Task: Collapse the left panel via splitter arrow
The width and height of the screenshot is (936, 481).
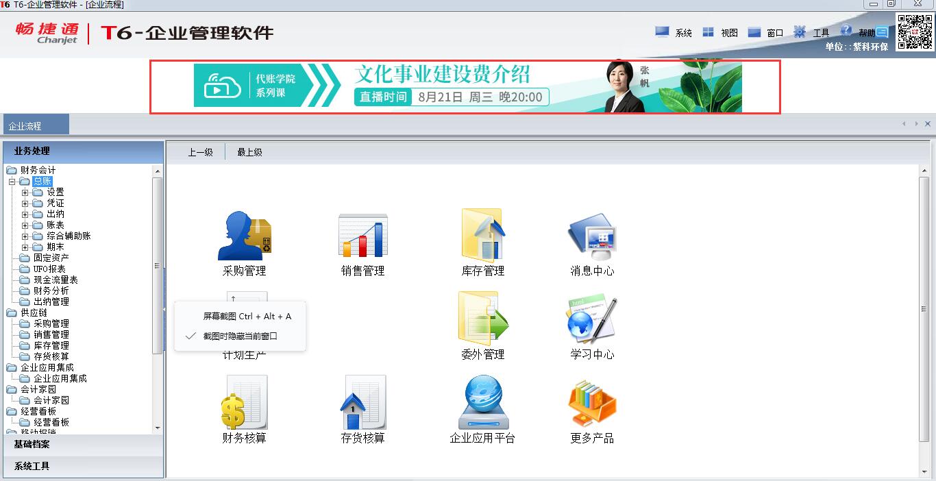Action: tap(164, 310)
